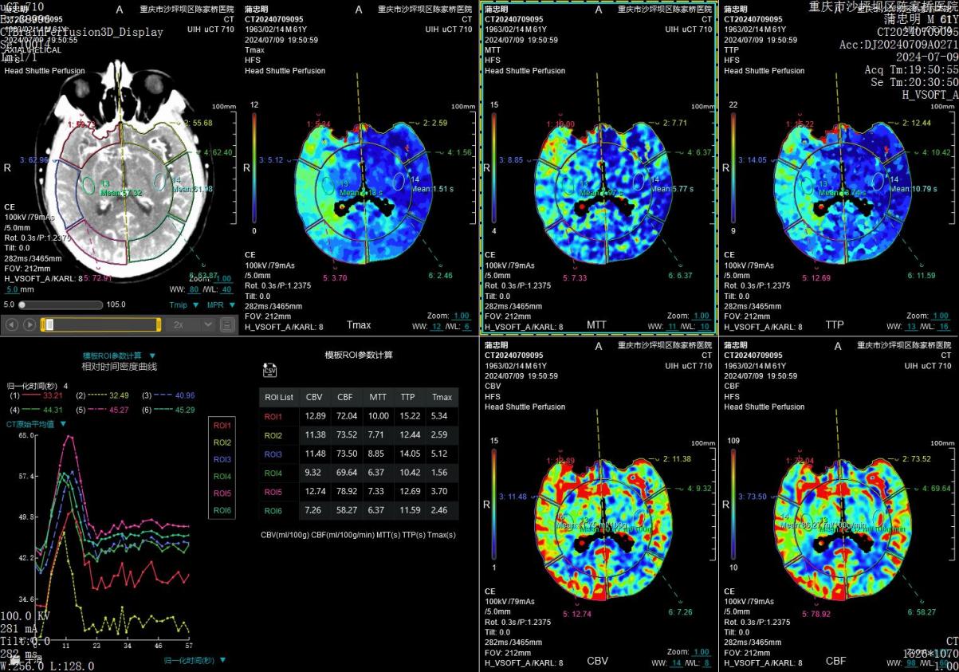Click the slab thickness slider handle
Image resolution: width=959 pixels, height=672 pixels.
click(x=23, y=305)
